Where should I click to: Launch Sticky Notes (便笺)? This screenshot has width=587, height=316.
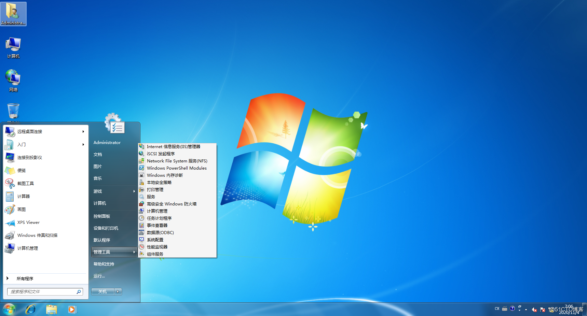[x=46, y=170]
